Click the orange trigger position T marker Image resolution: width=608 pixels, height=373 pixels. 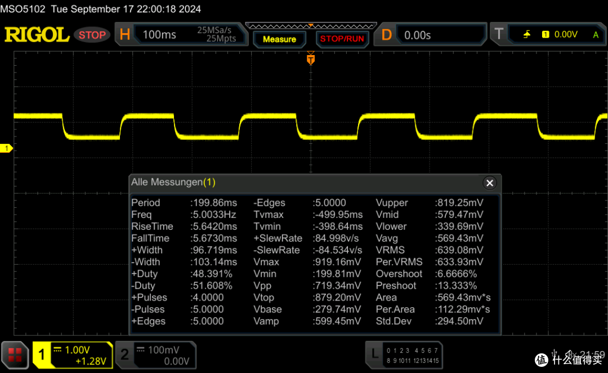point(311,59)
